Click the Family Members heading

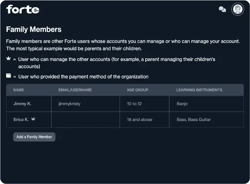34,29
